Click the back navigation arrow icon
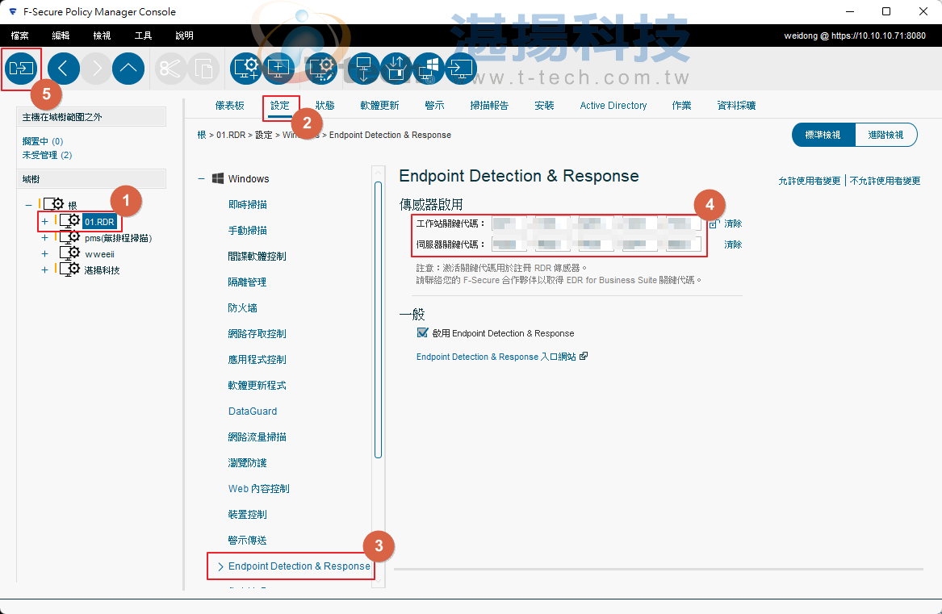This screenshot has width=942, height=614. tap(64, 69)
